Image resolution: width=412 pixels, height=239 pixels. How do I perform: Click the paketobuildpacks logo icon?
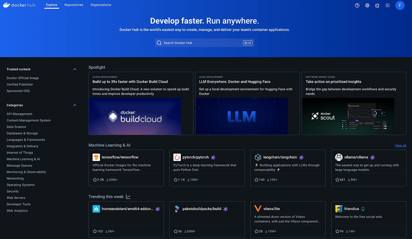177,209
